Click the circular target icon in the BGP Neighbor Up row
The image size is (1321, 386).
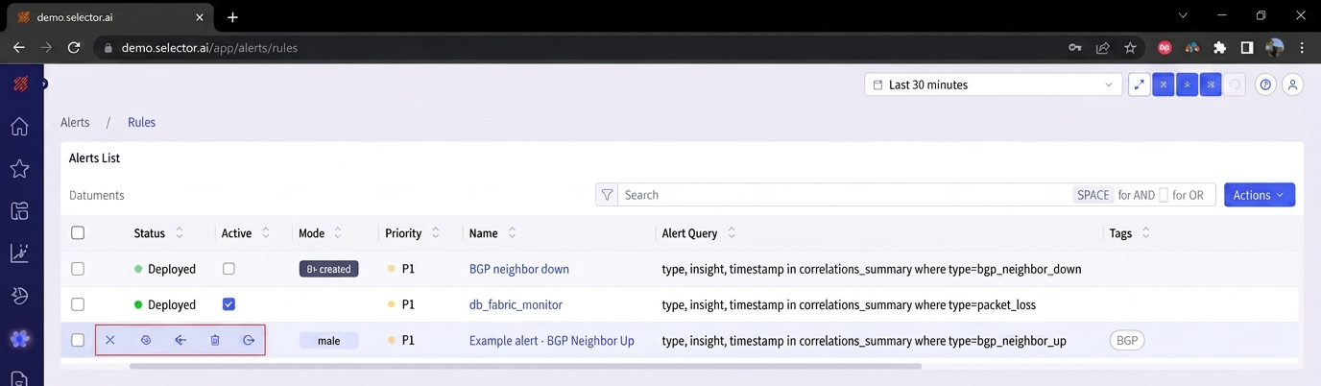point(146,340)
